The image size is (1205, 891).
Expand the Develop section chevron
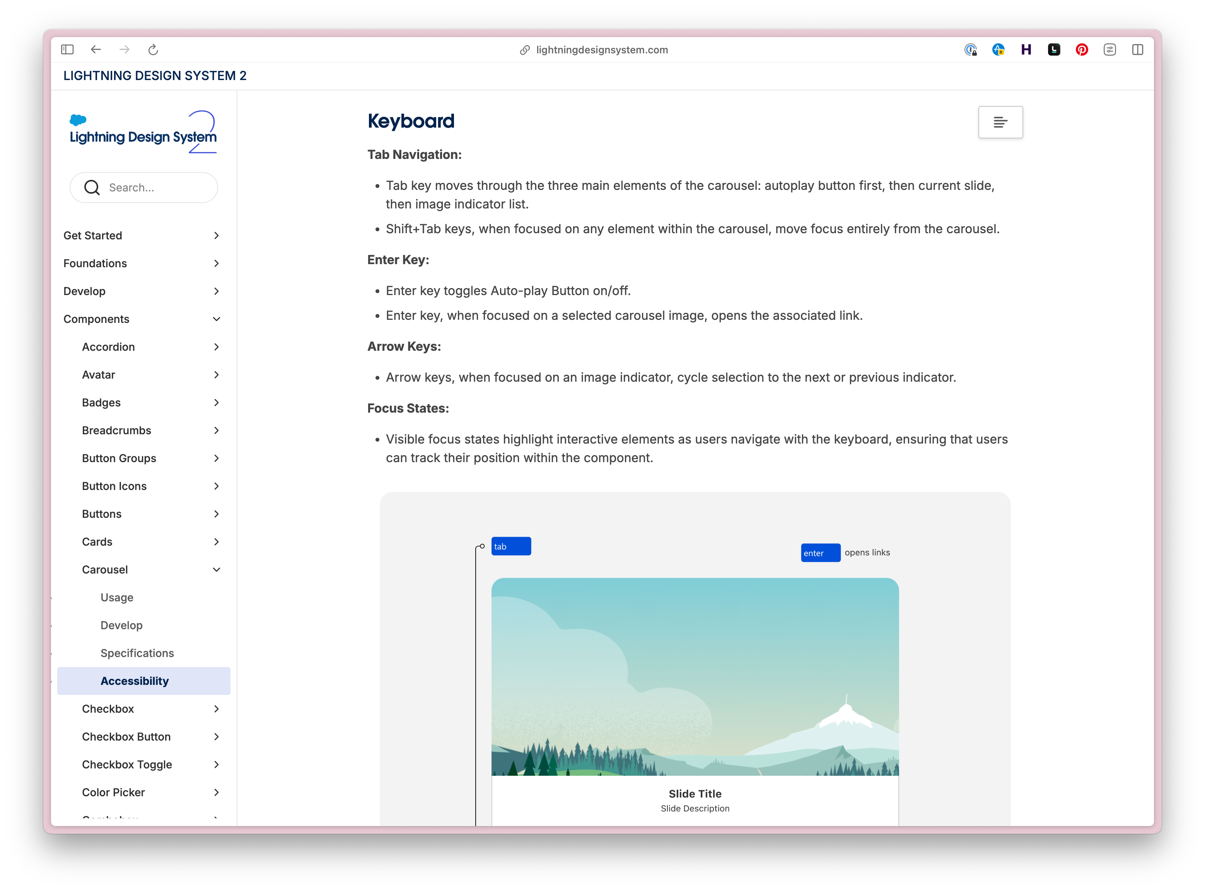point(216,291)
